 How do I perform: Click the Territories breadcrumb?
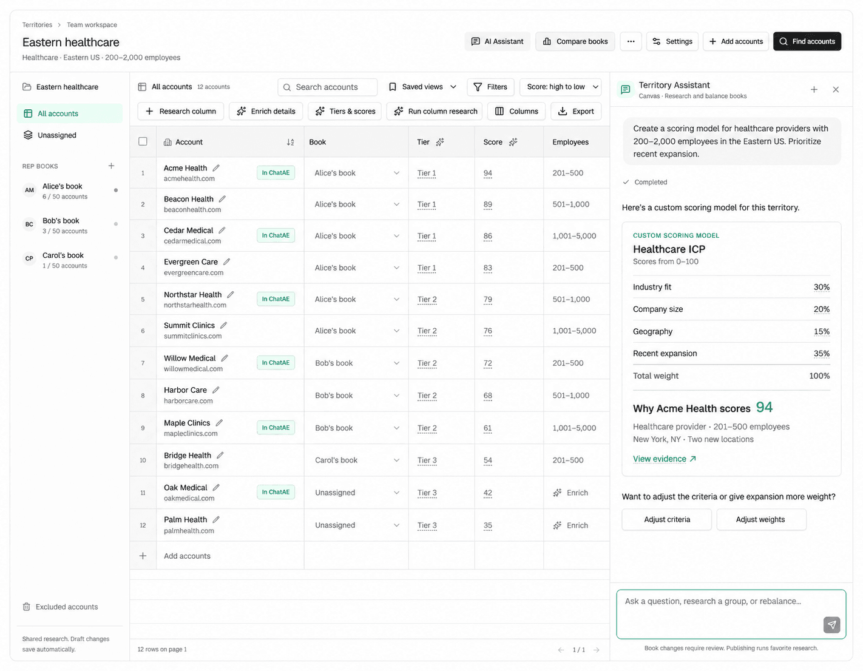coord(37,25)
